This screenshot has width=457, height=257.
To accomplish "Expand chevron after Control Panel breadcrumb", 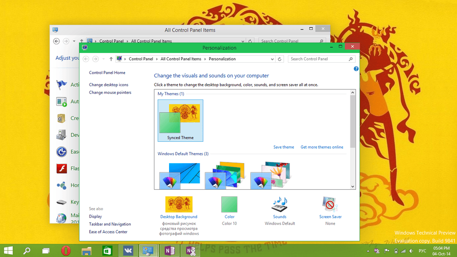I will 157,59.
